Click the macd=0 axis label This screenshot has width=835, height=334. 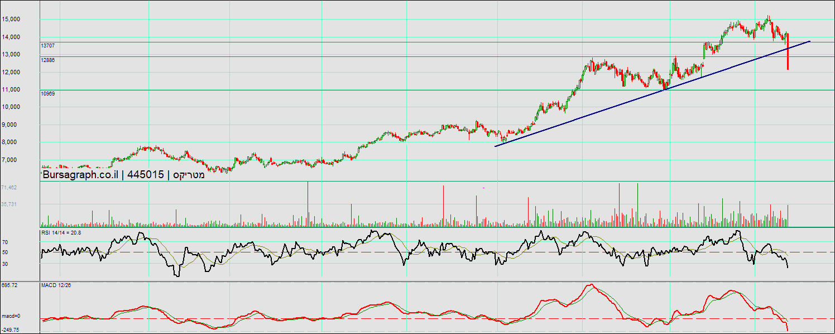click(11, 316)
